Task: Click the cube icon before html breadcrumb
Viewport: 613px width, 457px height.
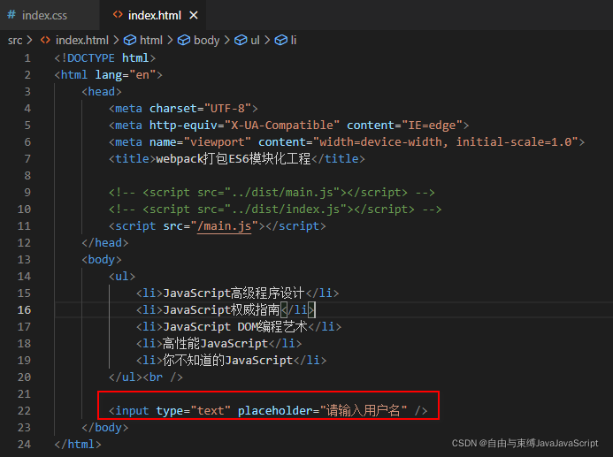Action: coord(130,41)
